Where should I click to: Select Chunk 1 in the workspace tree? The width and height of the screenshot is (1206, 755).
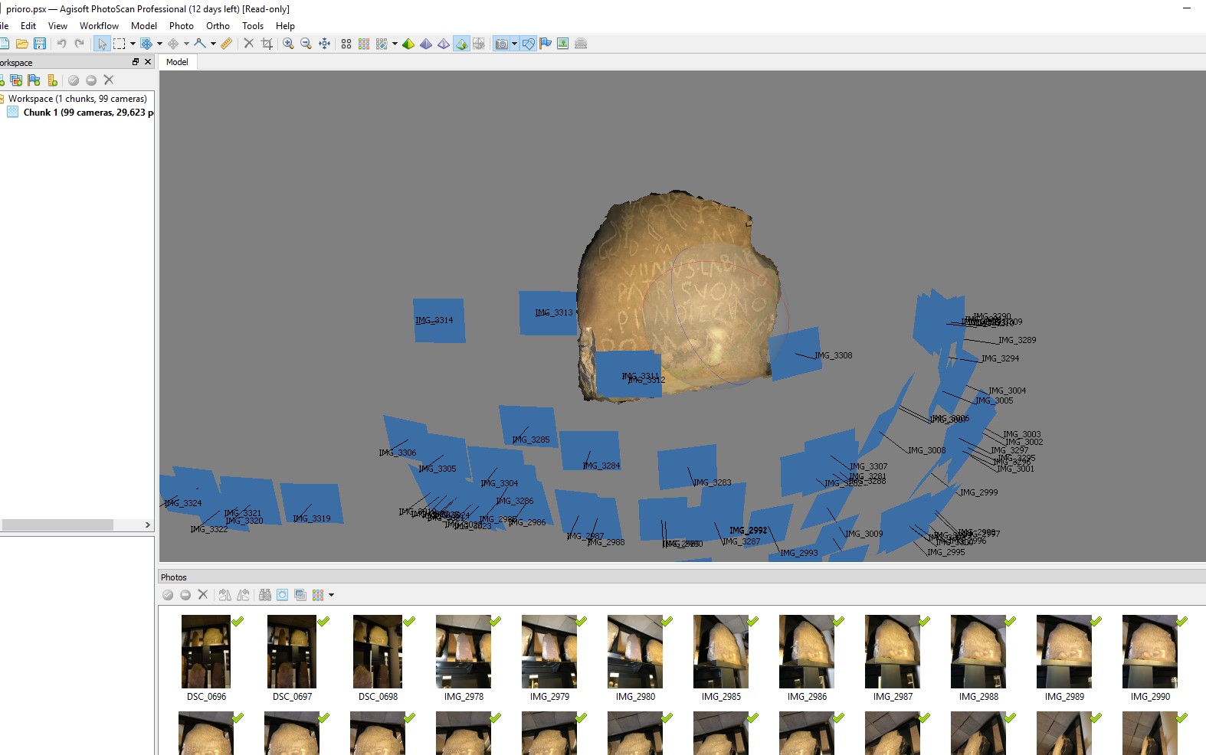click(x=84, y=113)
